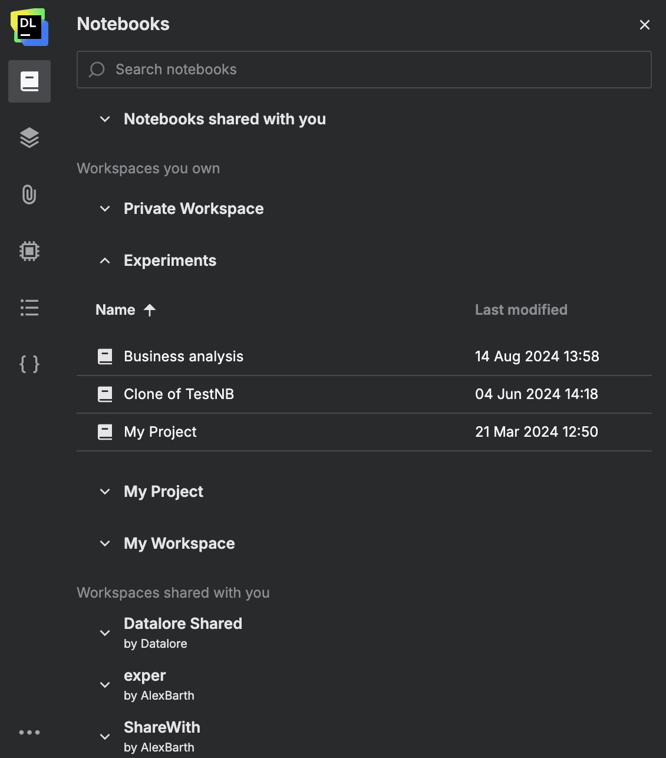666x758 pixels.
Task: Expand the exper workspace chevron
Action: click(x=105, y=685)
